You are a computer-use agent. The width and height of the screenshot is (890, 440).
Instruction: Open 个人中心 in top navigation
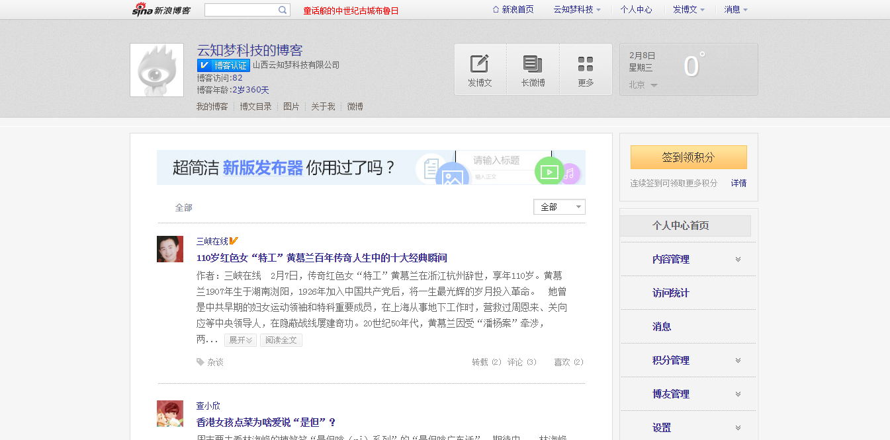(636, 10)
